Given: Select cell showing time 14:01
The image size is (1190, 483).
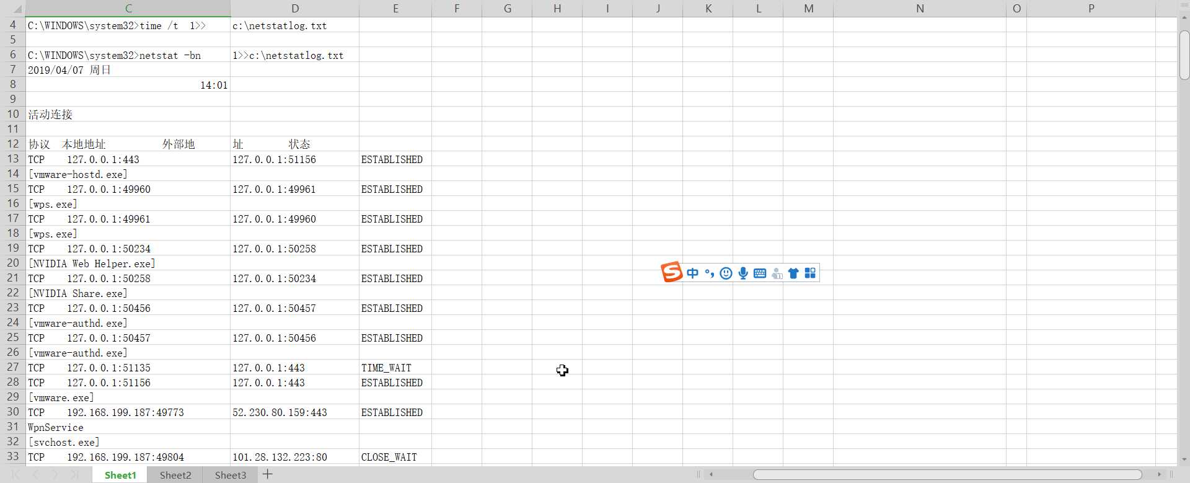Looking at the screenshot, I should click(x=128, y=85).
